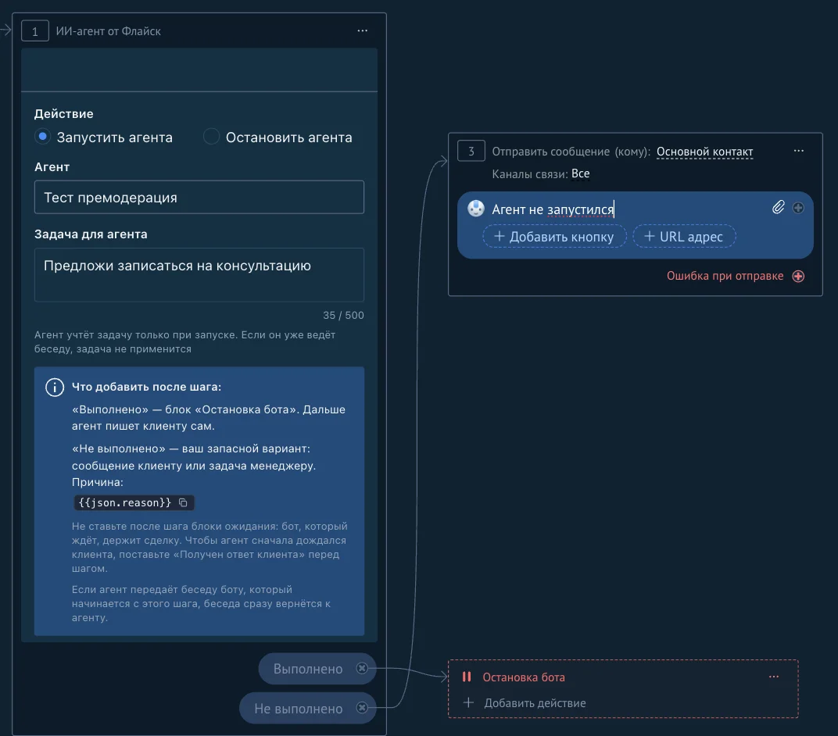Viewport: 838px width, 736px height.
Task: Click the {{json.reason}} code text
Action: tap(124, 502)
